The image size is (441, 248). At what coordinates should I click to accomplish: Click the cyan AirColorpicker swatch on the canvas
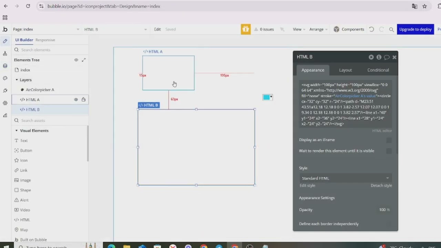pos(266,97)
